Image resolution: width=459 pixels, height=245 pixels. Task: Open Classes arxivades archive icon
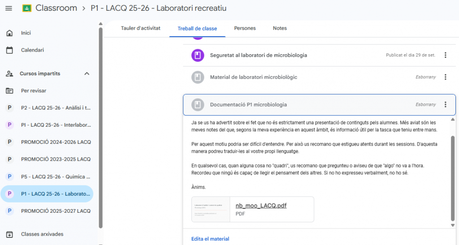[x=9, y=234]
